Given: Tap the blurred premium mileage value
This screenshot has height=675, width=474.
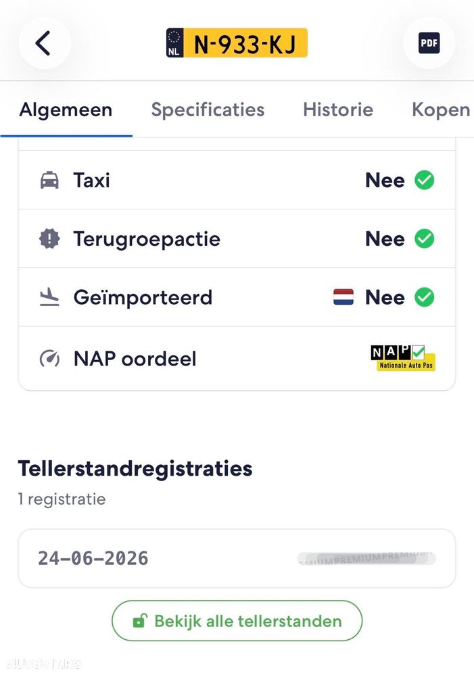Looking at the screenshot, I should point(366,558).
